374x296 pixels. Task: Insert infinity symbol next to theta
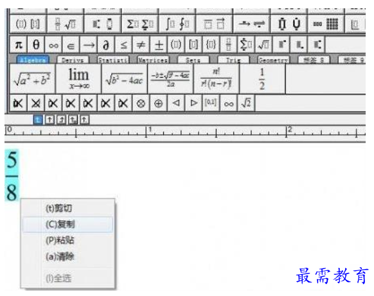(x=53, y=44)
